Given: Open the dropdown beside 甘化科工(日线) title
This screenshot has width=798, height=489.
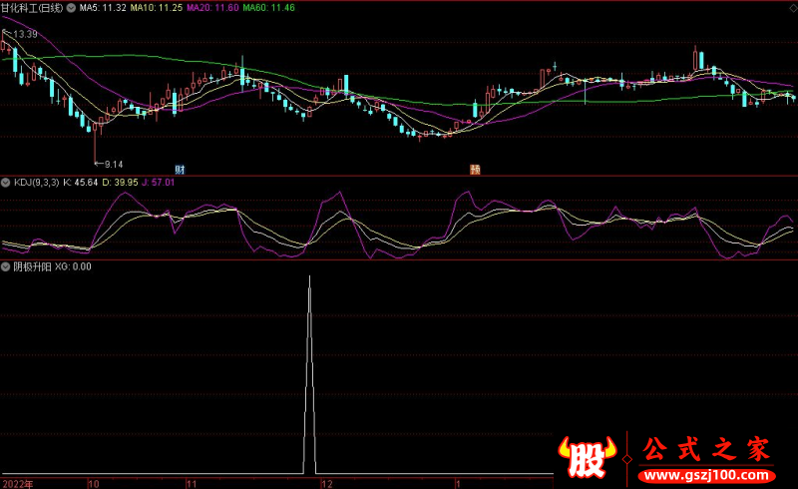Looking at the screenshot, I should click(70, 7).
